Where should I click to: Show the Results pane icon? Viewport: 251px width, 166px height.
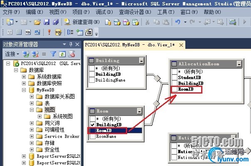tap(37, 32)
